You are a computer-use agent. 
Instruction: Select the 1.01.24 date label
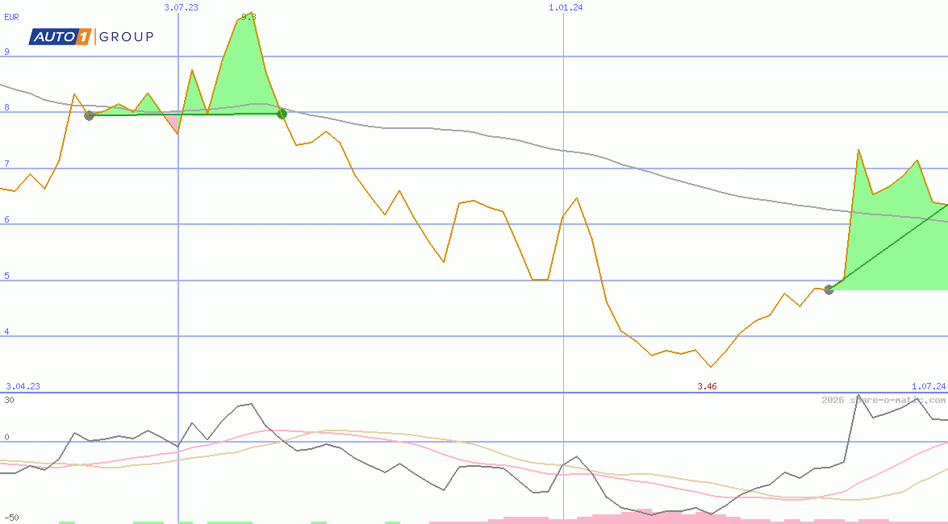(x=566, y=7)
